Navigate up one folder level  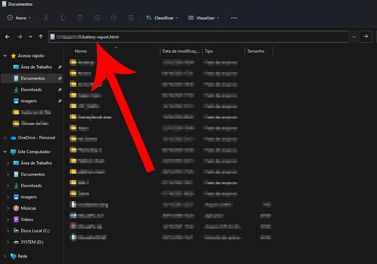(41, 37)
